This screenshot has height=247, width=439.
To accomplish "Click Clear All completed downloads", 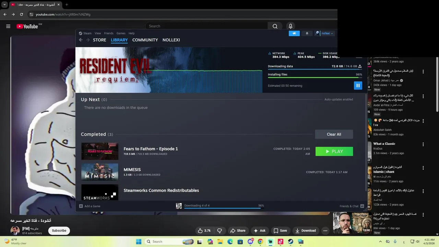I will click(334, 134).
